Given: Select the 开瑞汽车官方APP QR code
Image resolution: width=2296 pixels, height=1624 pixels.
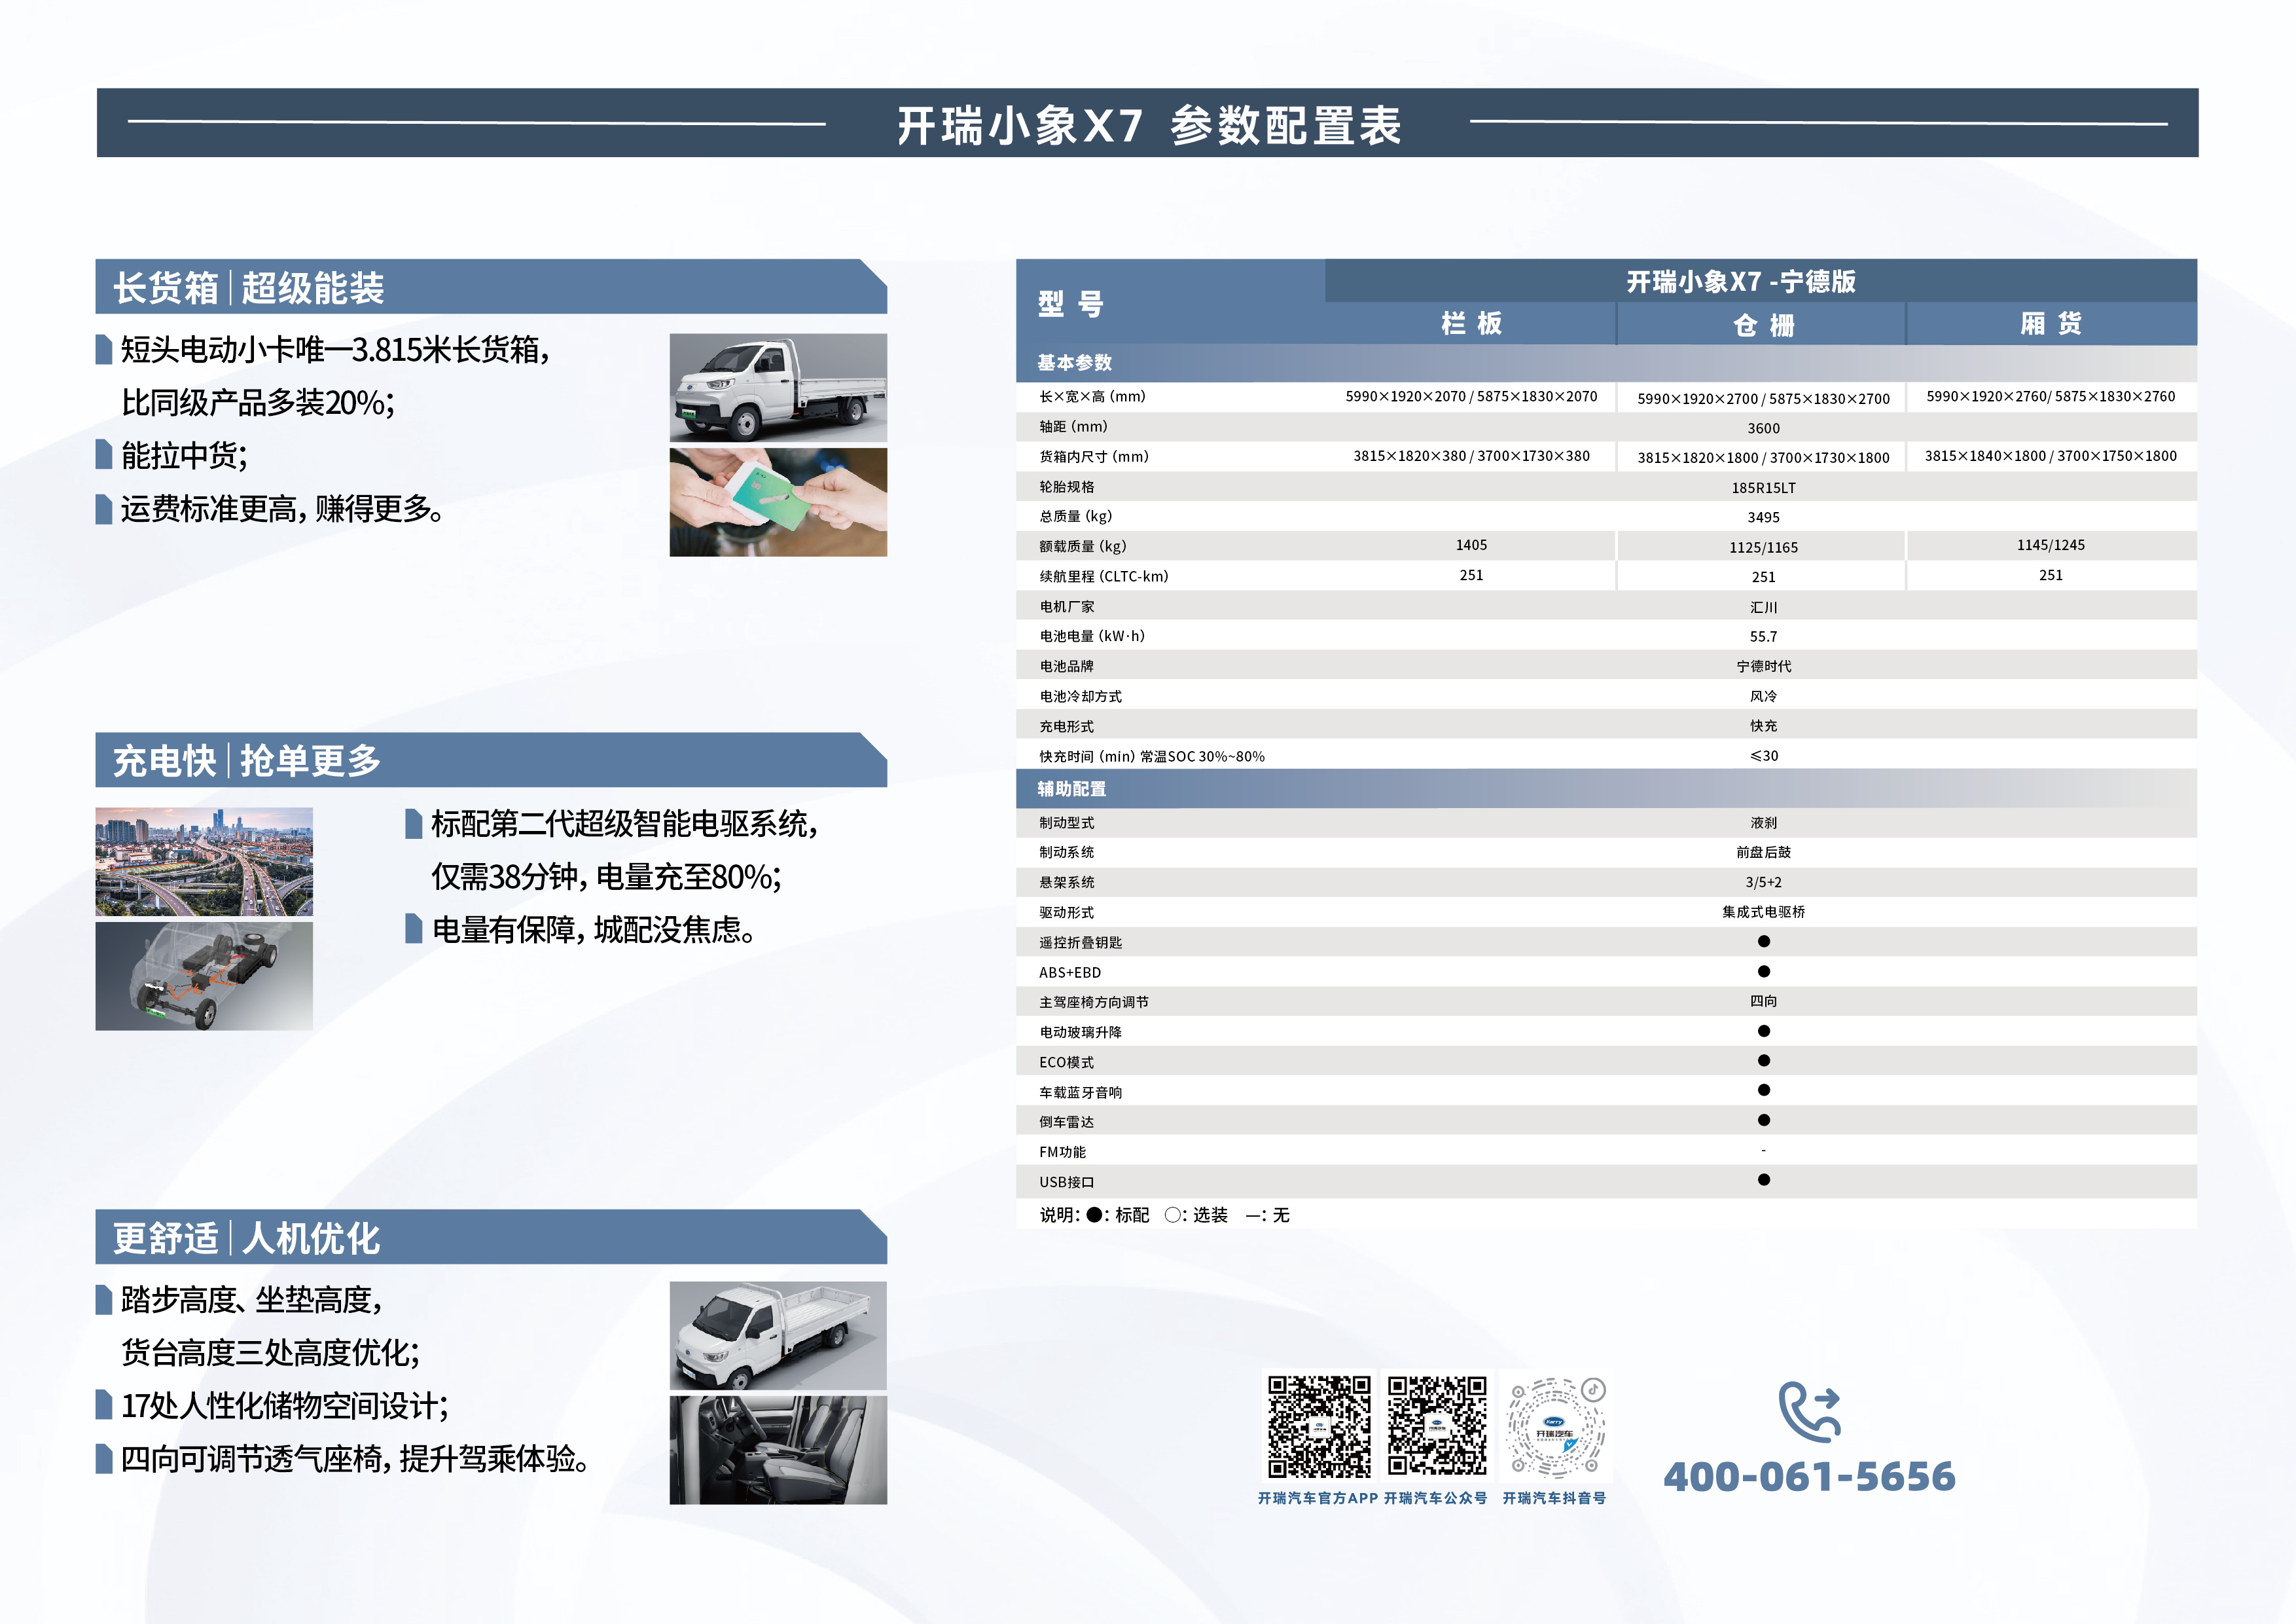Looking at the screenshot, I should point(1319,1427).
